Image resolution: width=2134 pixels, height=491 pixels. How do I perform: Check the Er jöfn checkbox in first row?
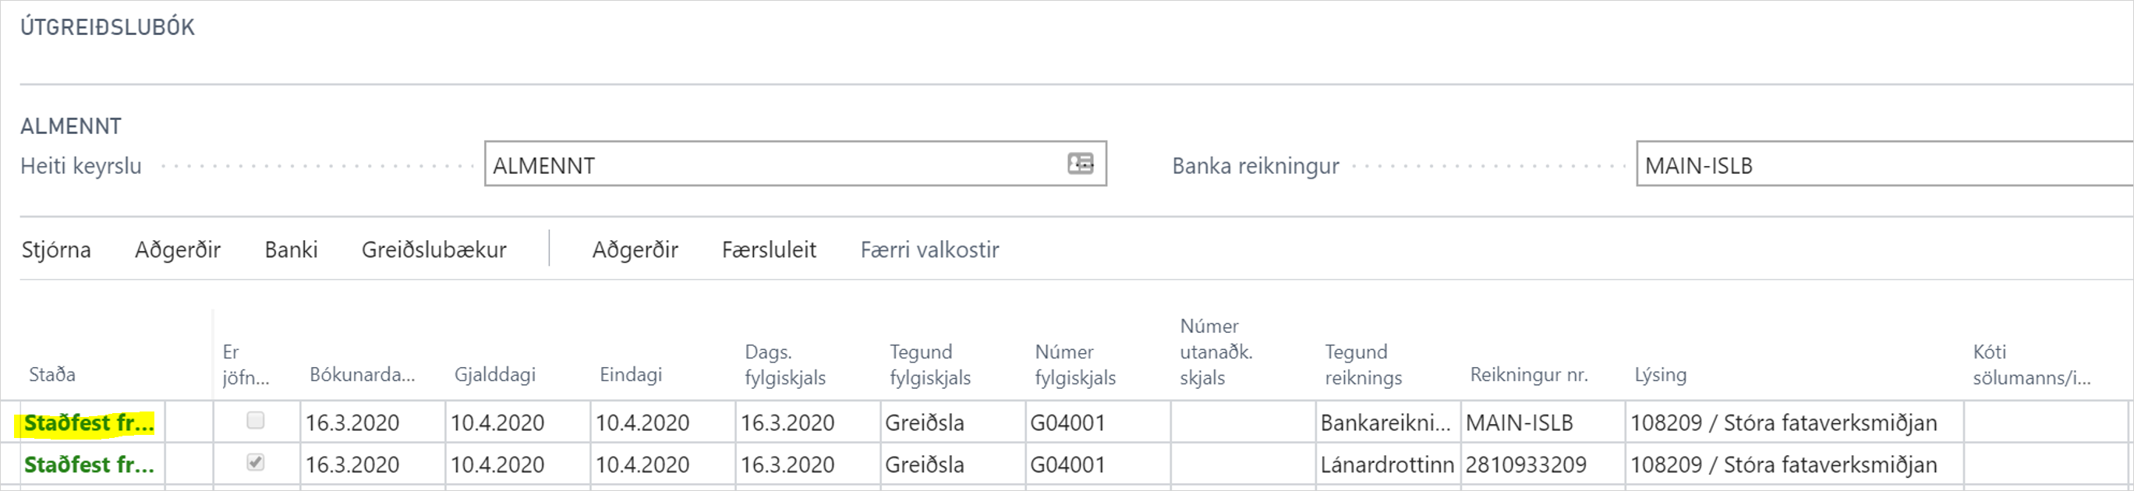[x=255, y=421]
